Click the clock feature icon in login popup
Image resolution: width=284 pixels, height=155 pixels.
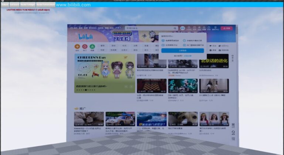(x=185, y=41)
